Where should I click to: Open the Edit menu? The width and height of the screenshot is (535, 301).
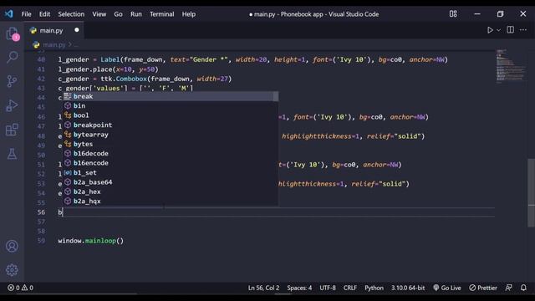[44, 14]
